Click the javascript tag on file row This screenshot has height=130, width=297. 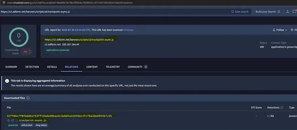point(13,125)
